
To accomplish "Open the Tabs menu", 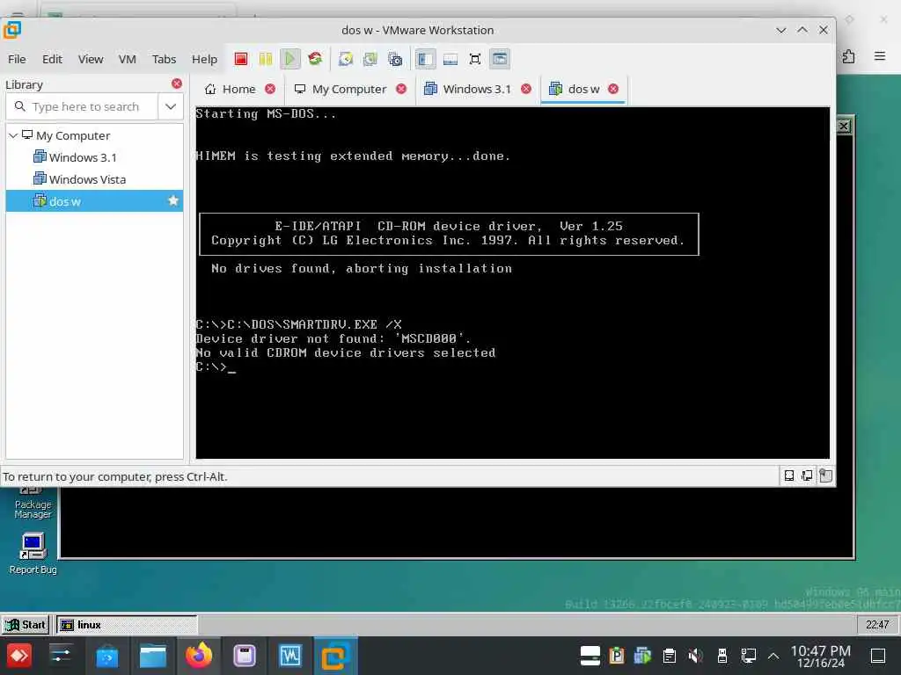I will pos(164,59).
